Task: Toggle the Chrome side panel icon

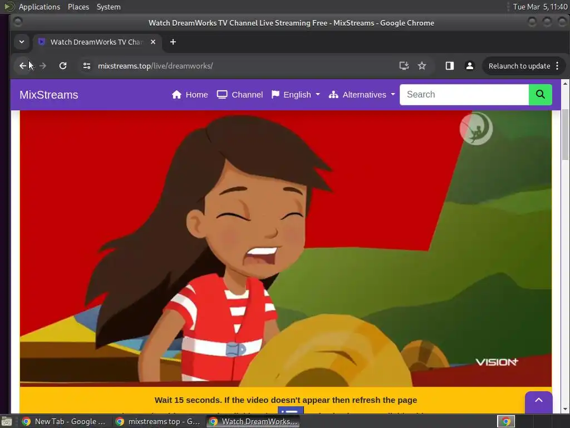Action: [x=450, y=66]
